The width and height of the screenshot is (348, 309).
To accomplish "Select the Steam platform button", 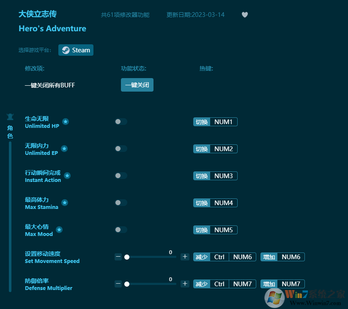I will pyautogui.click(x=76, y=50).
